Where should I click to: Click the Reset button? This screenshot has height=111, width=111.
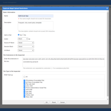click(x=54, y=102)
